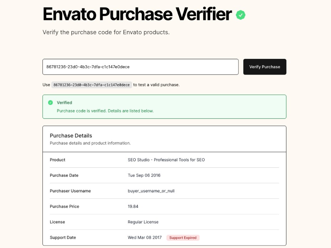Select the purchase code input field

[x=140, y=67]
